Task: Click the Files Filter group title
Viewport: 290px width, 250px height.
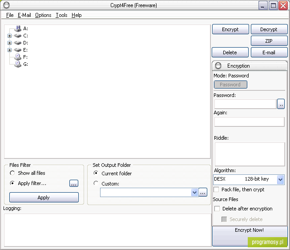Action: click(20, 165)
